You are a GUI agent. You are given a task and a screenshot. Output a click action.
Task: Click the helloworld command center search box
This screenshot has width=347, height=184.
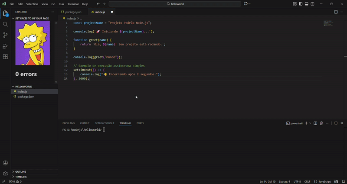175,4
